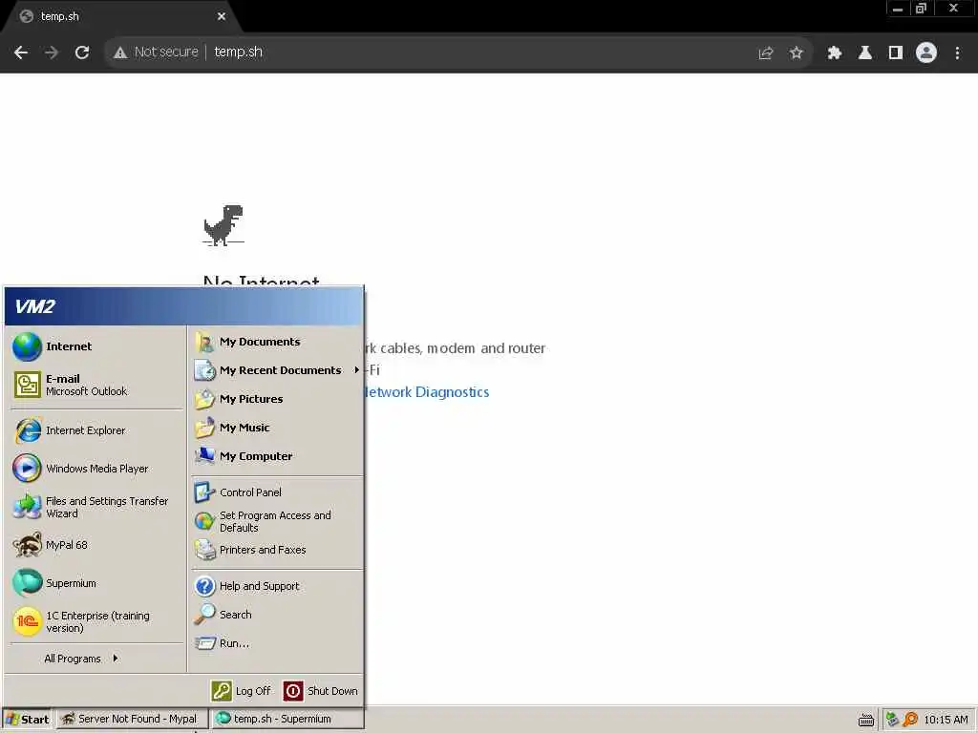The height and width of the screenshot is (733, 978).
Task: Open the Extensions puzzle icon
Action: (835, 53)
